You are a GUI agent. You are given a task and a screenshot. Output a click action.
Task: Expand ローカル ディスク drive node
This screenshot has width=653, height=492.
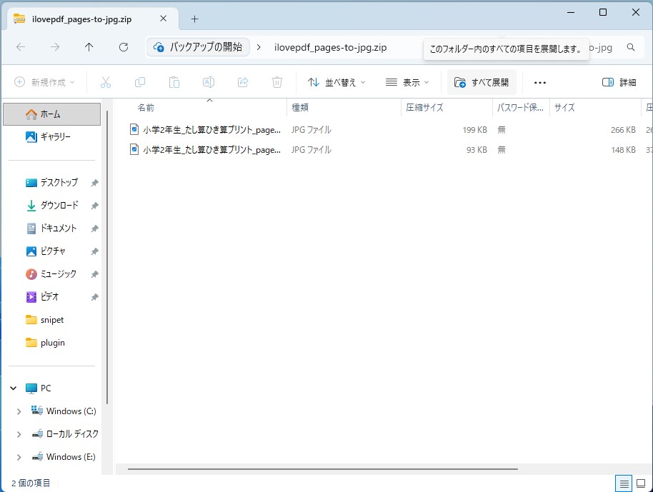click(x=19, y=434)
